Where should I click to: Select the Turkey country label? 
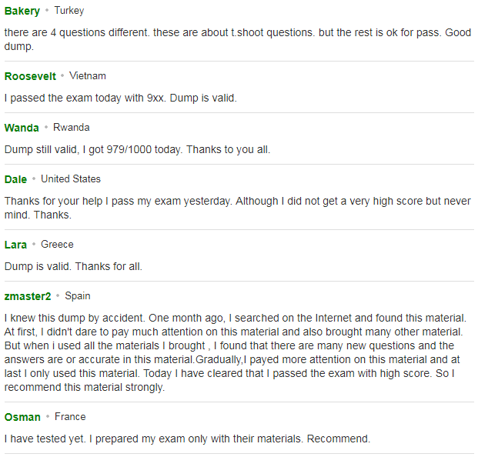coord(69,11)
